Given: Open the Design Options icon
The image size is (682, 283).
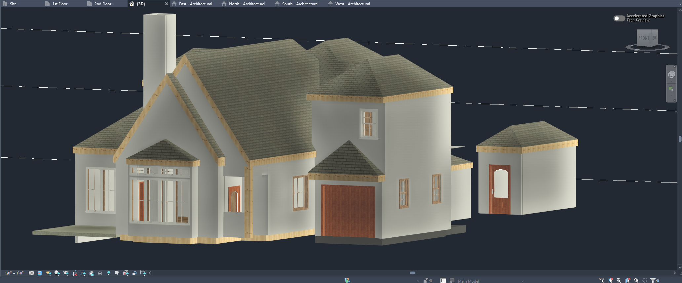Looking at the screenshot, I should coord(443,280).
